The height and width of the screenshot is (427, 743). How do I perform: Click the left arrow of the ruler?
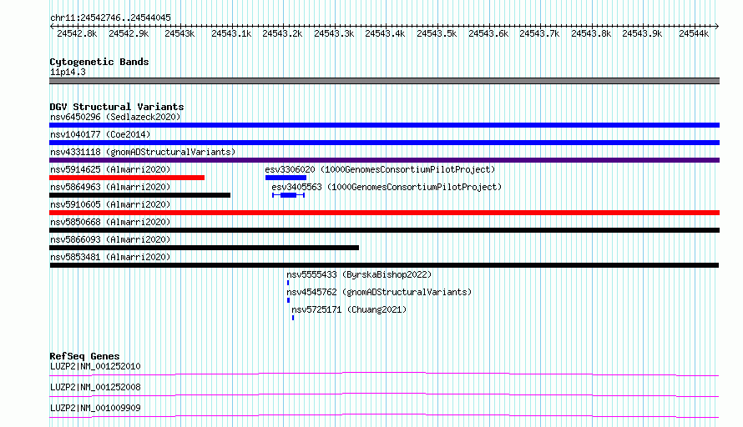pyautogui.click(x=52, y=27)
